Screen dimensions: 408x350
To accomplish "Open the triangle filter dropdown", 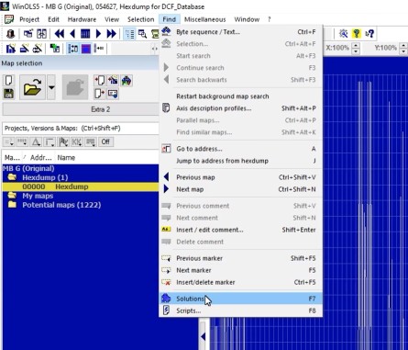I will [x=36, y=141].
